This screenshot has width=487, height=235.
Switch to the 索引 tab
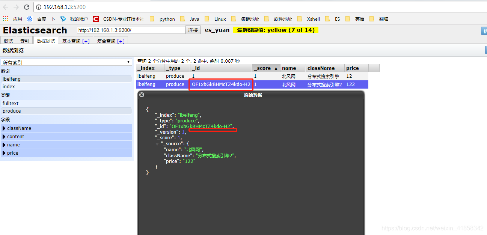(x=24, y=41)
